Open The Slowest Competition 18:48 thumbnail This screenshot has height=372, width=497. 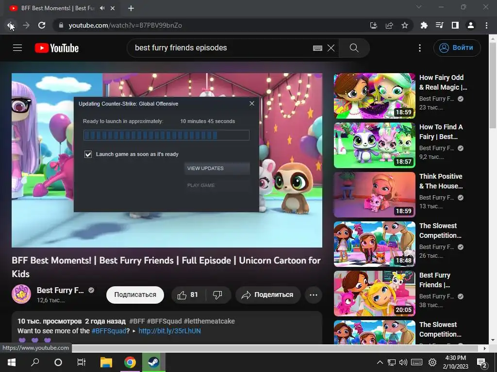[374, 244]
